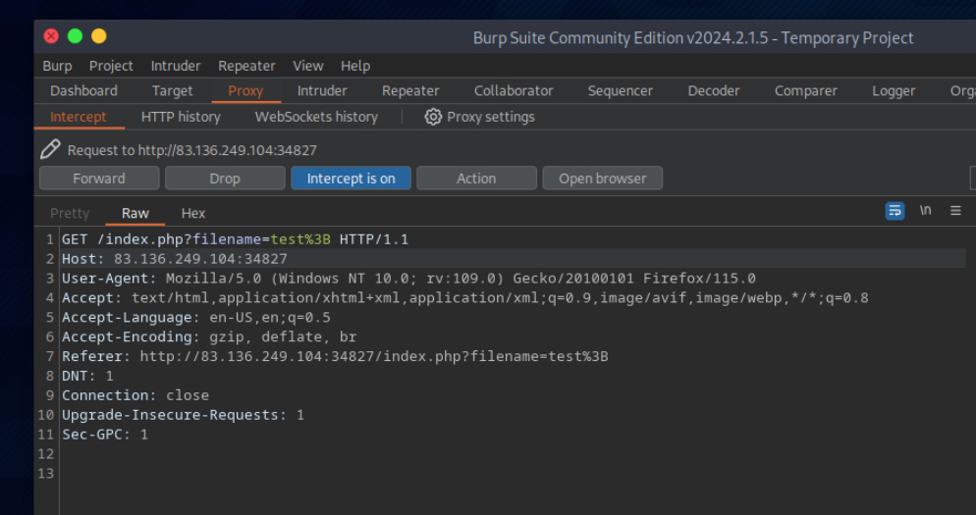Click the Forward button

(99, 179)
